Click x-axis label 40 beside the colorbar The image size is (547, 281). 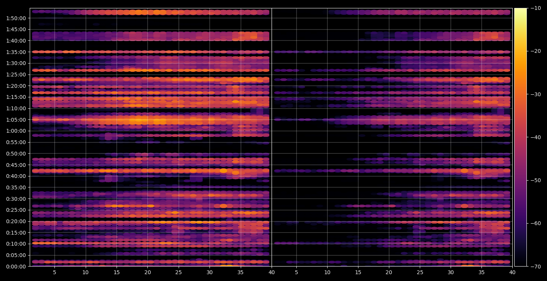(x=512, y=273)
